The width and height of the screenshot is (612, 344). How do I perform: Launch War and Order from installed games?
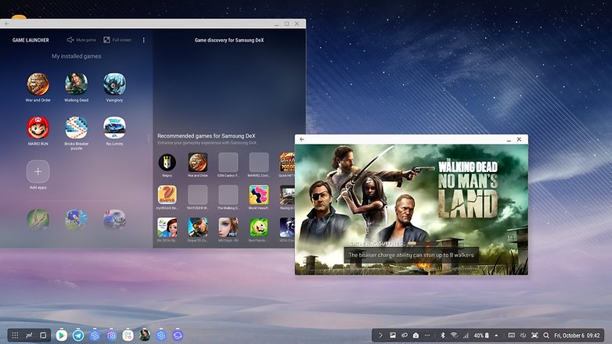(38, 84)
